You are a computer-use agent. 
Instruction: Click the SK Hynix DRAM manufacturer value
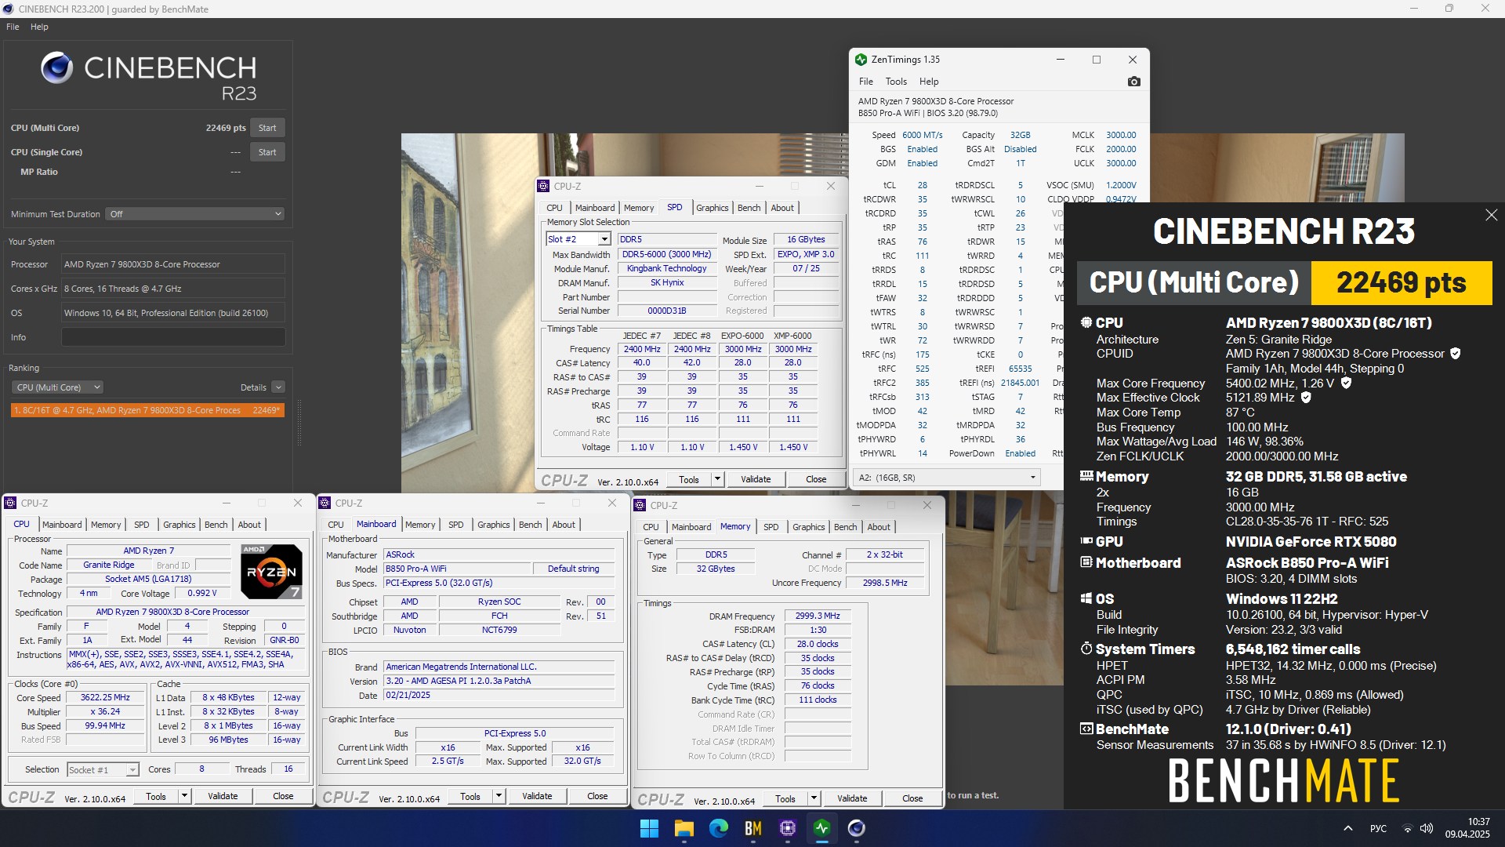(x=667, y=283)
